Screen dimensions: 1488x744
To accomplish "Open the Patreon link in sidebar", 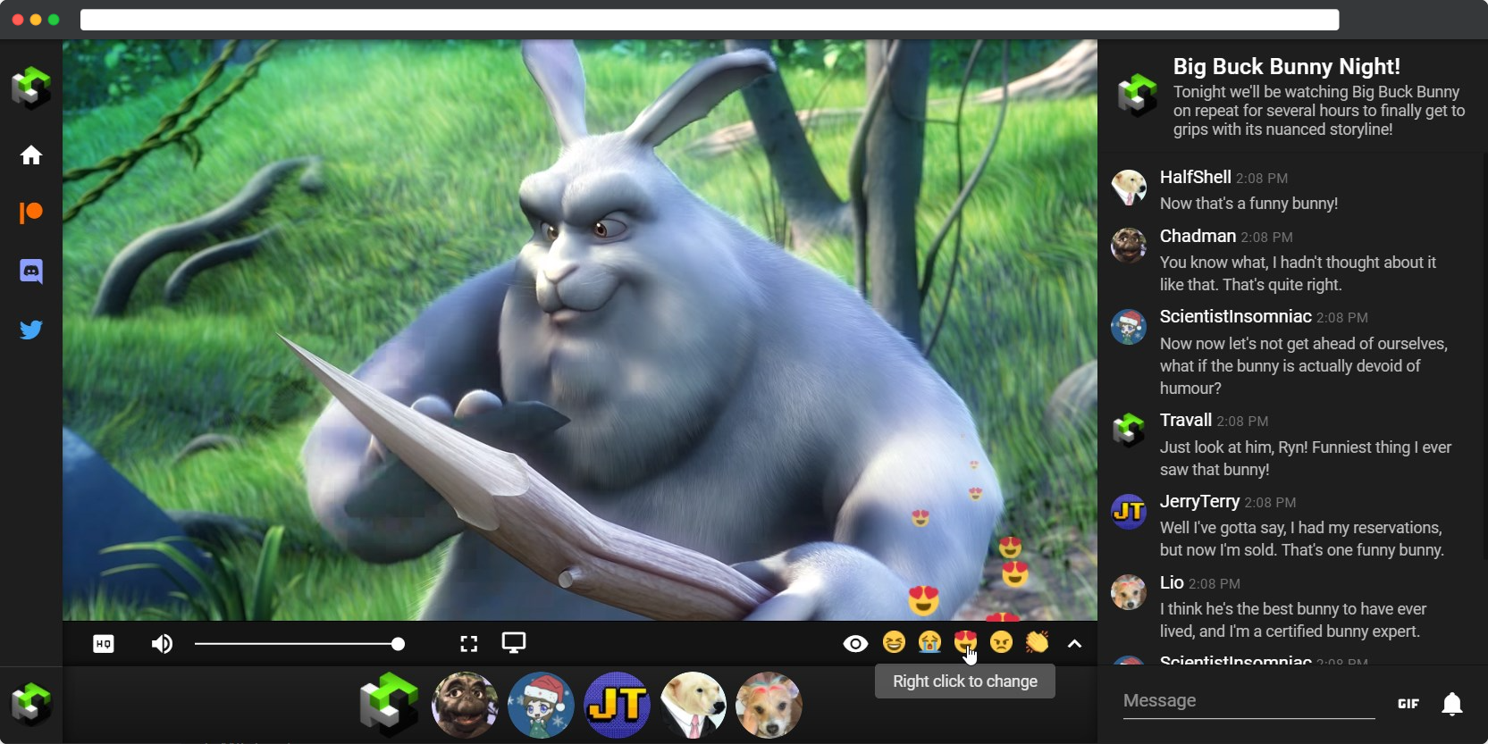I will pyautogui.click(x=31, y=213).
